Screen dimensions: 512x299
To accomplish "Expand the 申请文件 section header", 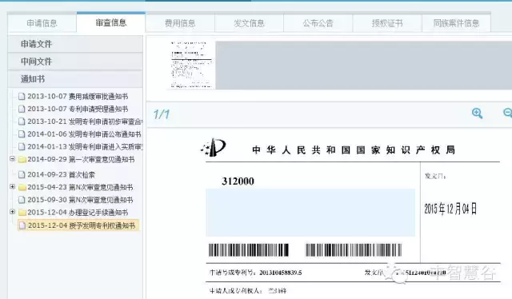I will point(75,44).
